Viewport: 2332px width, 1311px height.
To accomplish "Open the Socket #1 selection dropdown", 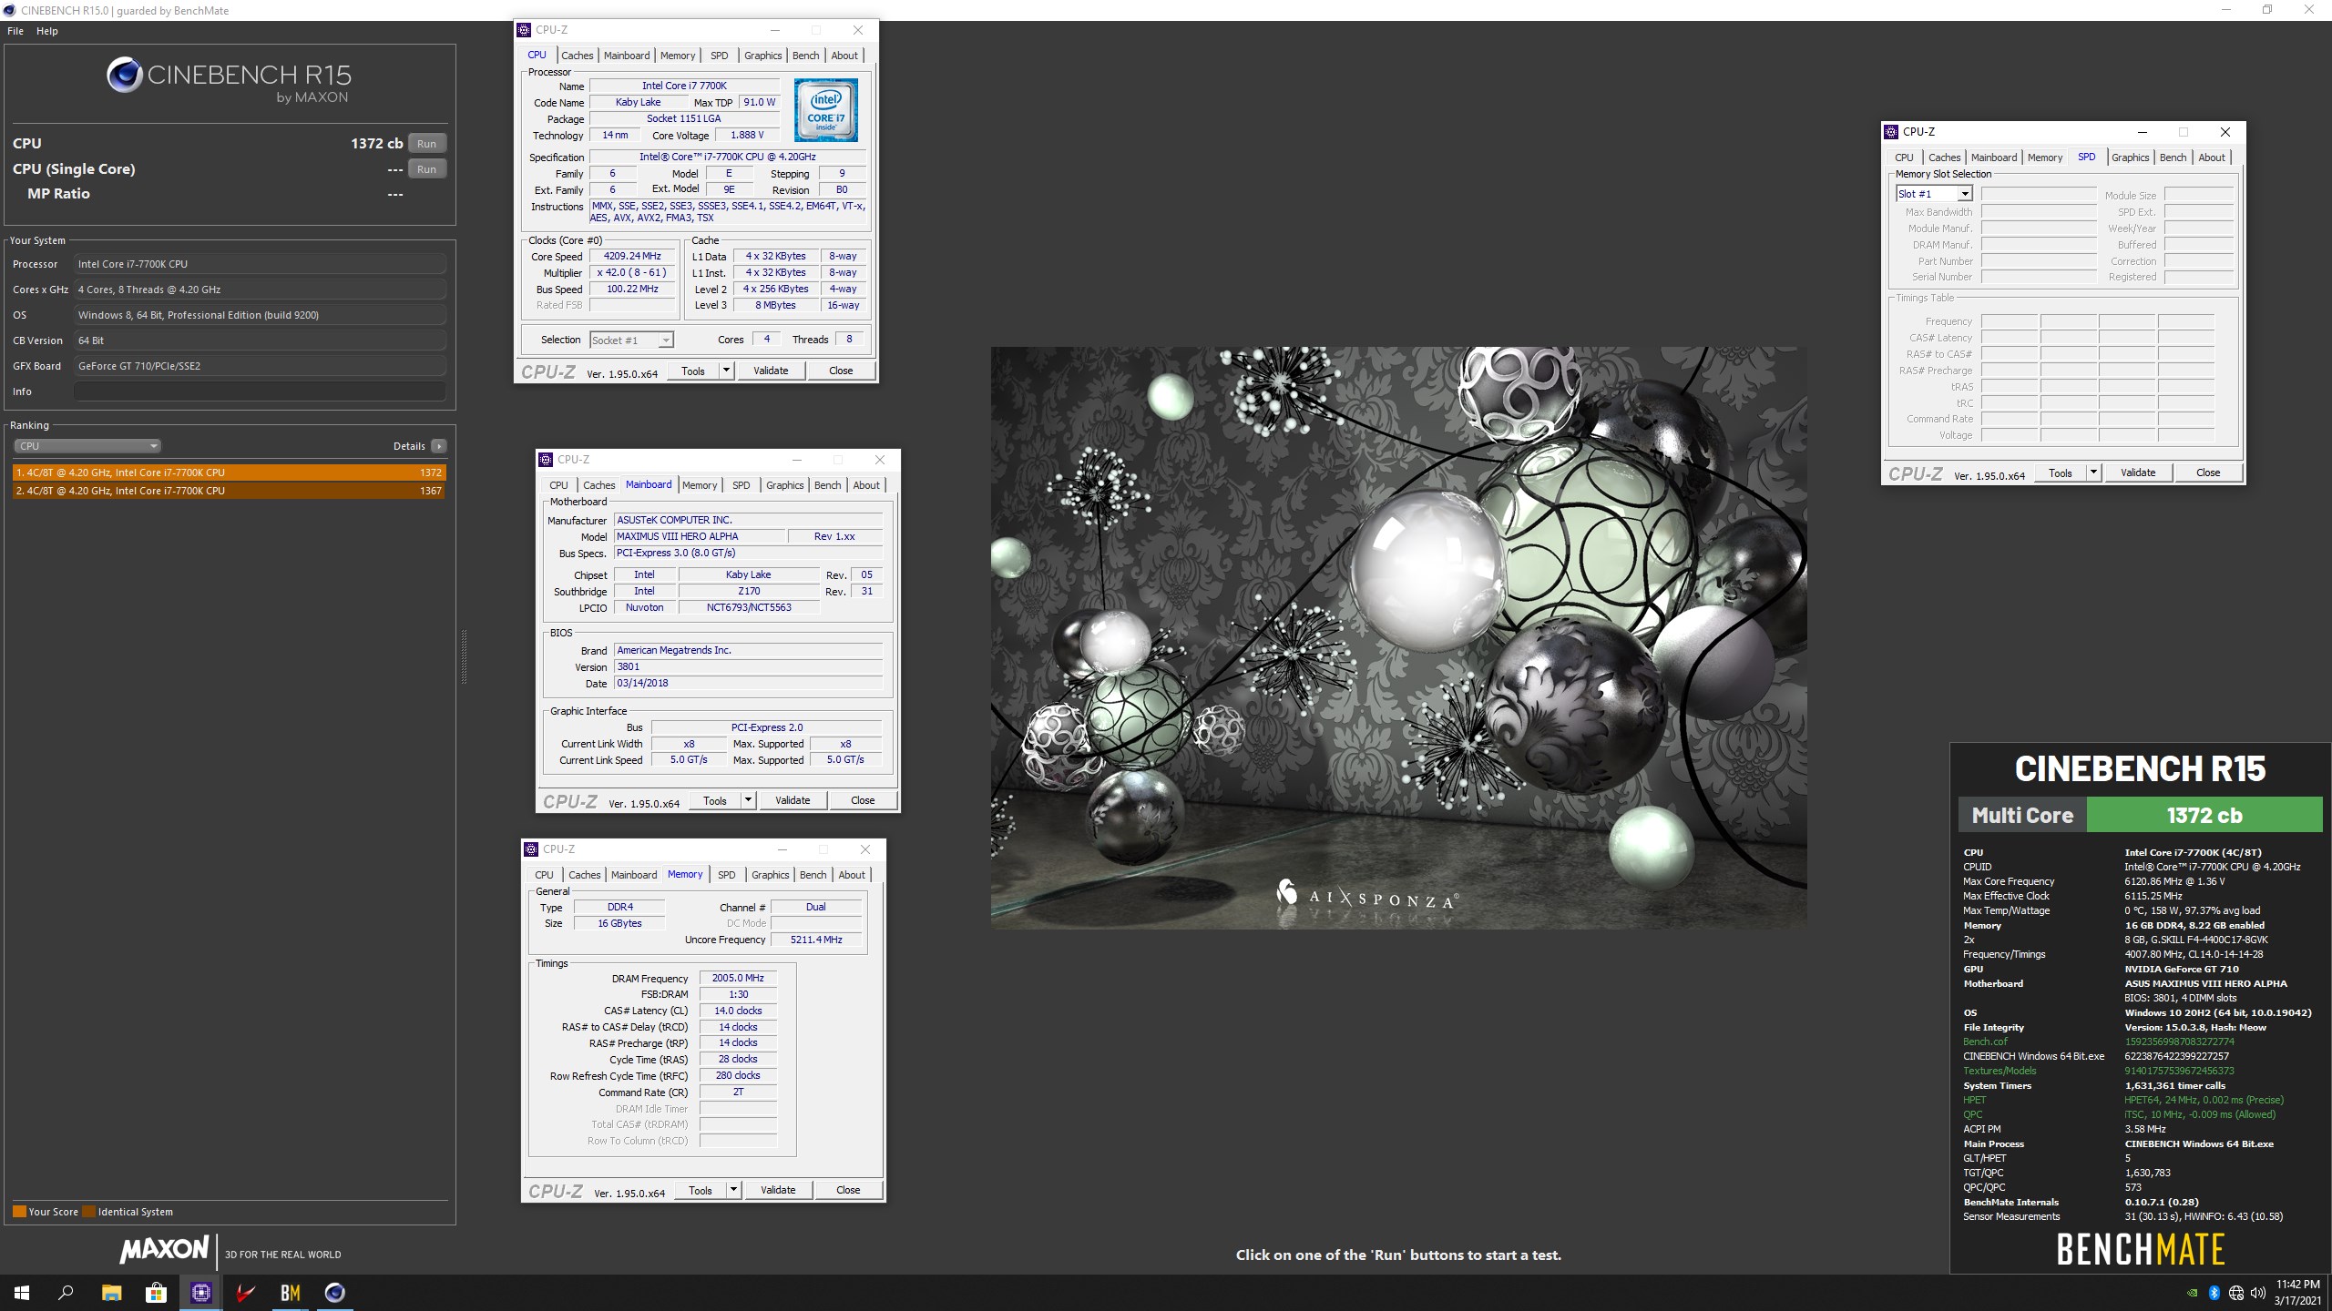I will pyautogui.click(x=630, y=340).
